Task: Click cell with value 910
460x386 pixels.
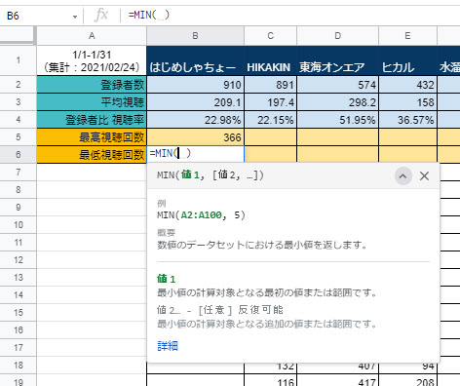Action: pos(195,85)
